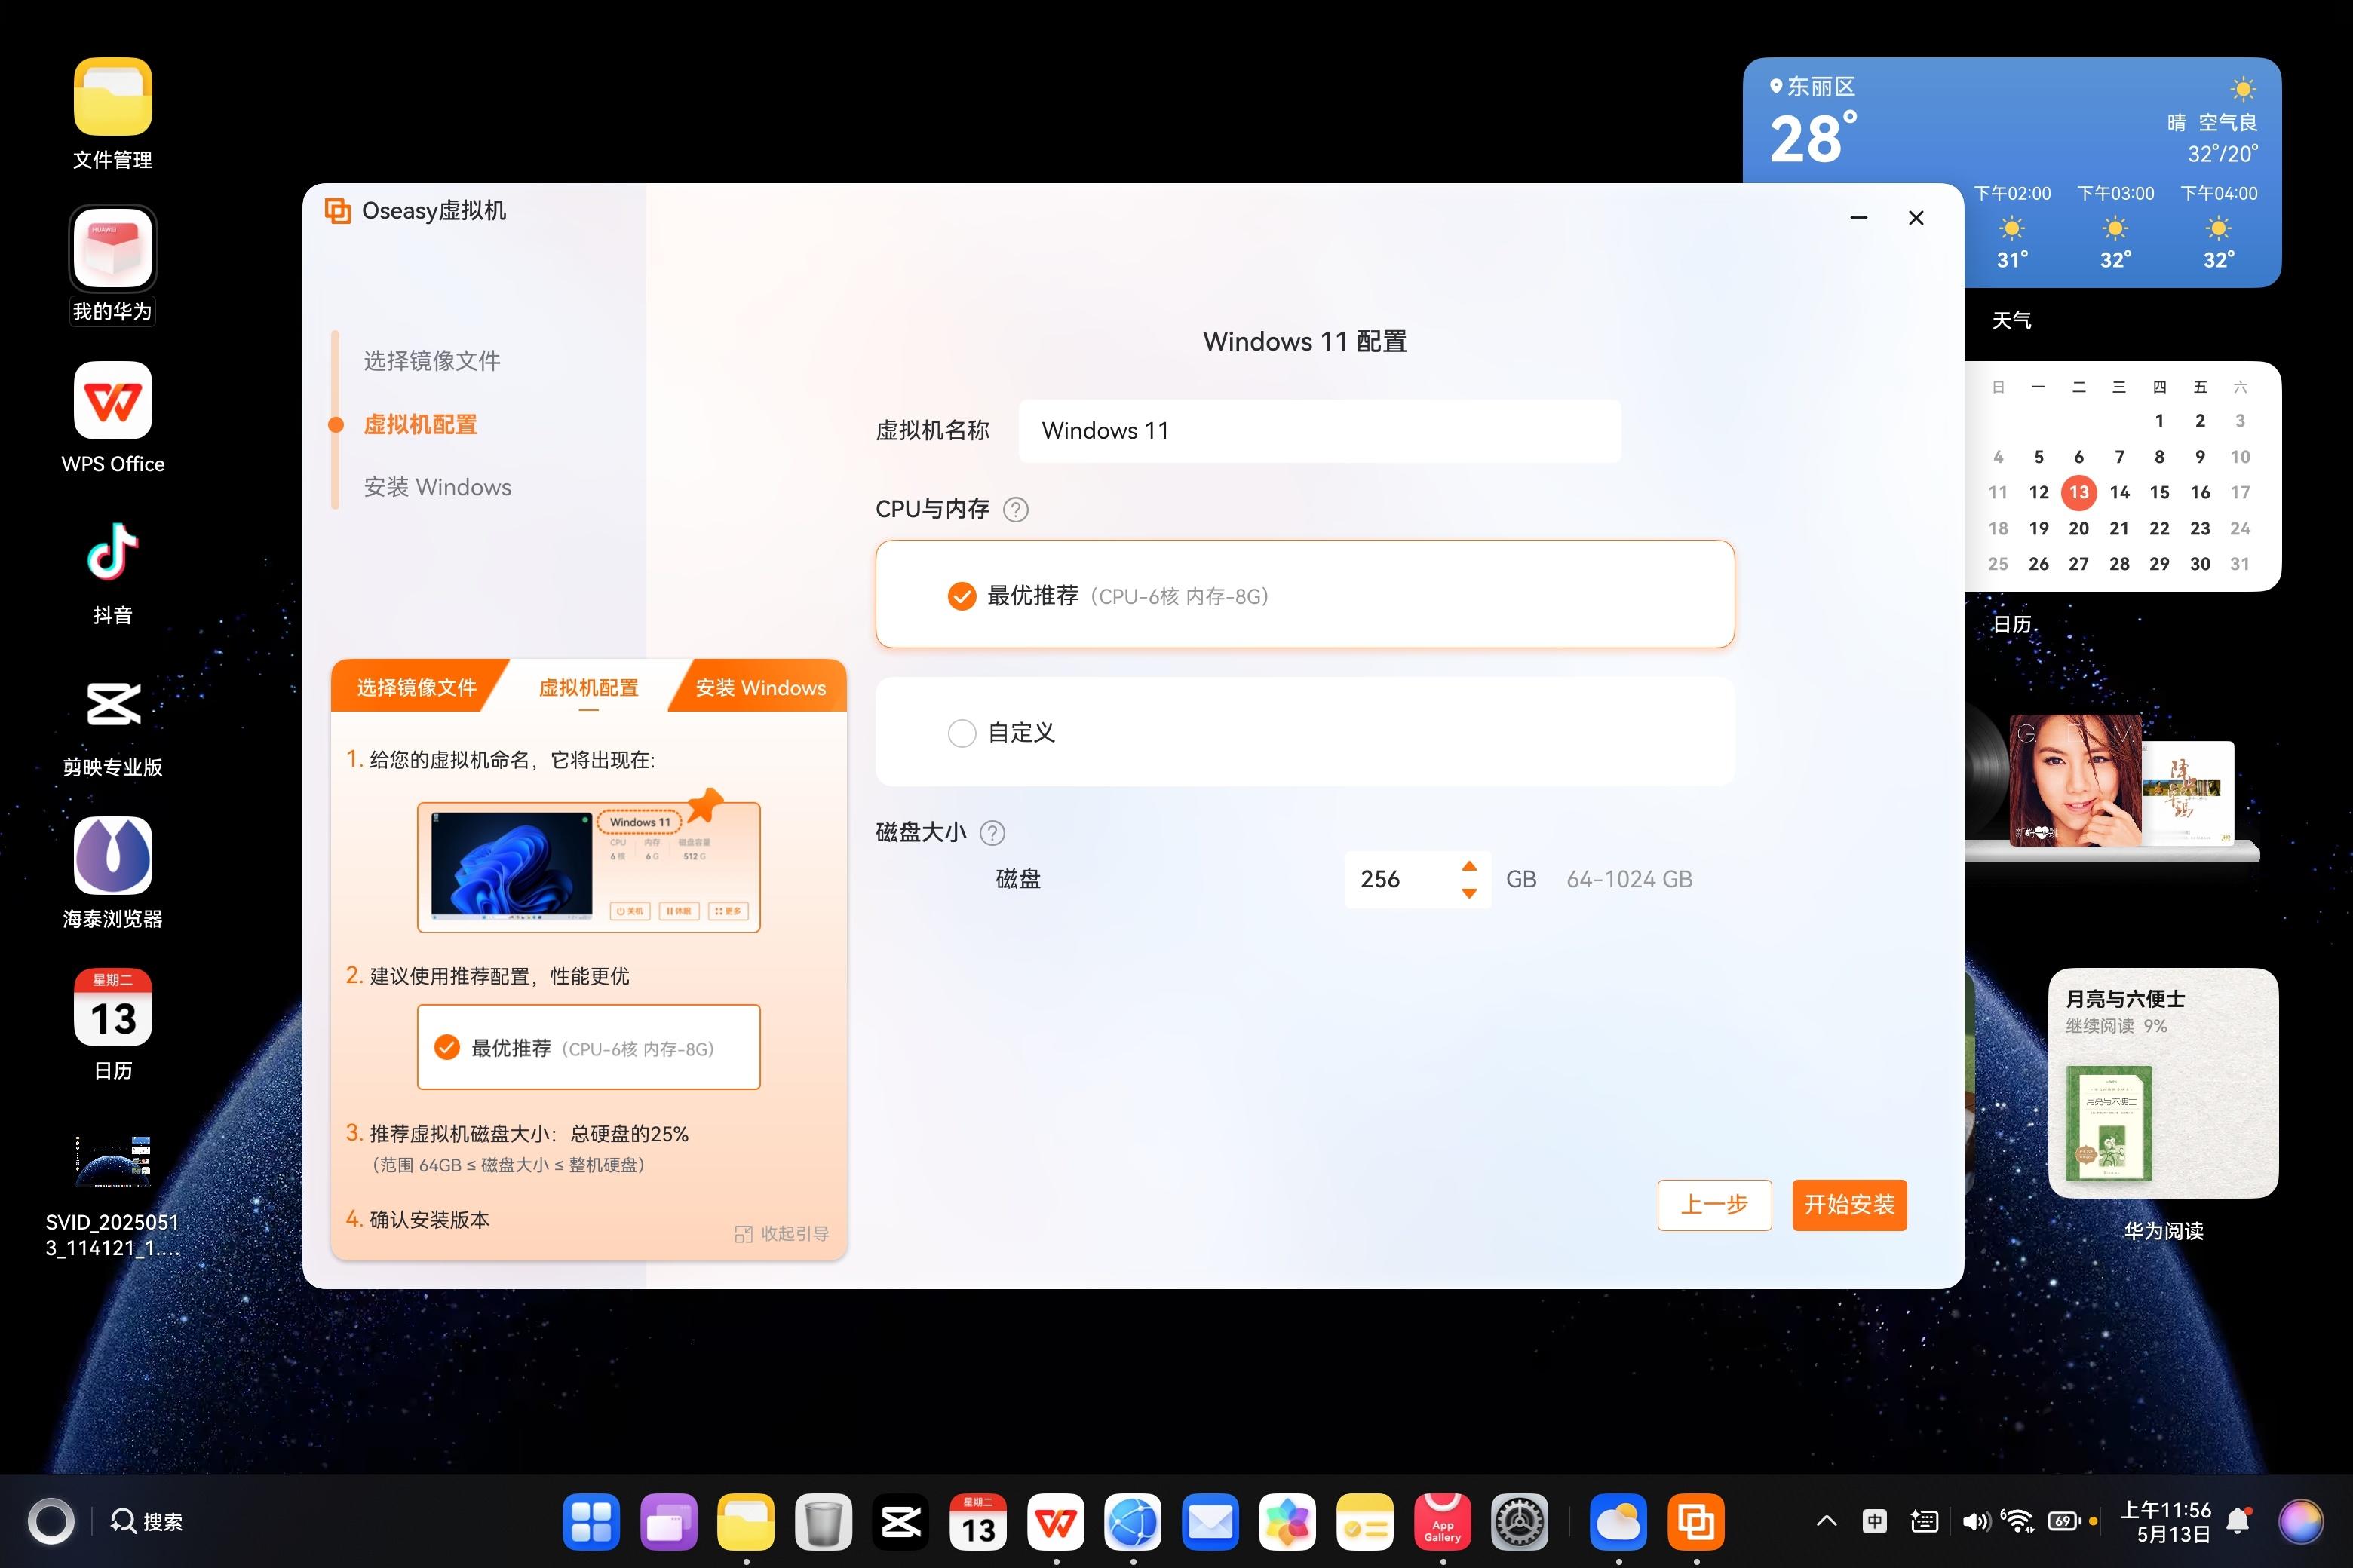Open the calendar app in the dock
Screen dimensions: 2353x1568
click(x=977, y=1522)
